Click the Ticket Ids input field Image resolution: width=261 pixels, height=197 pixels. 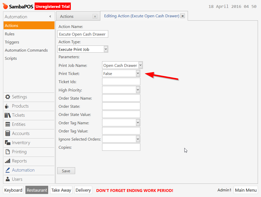click(x=121, y=82)
